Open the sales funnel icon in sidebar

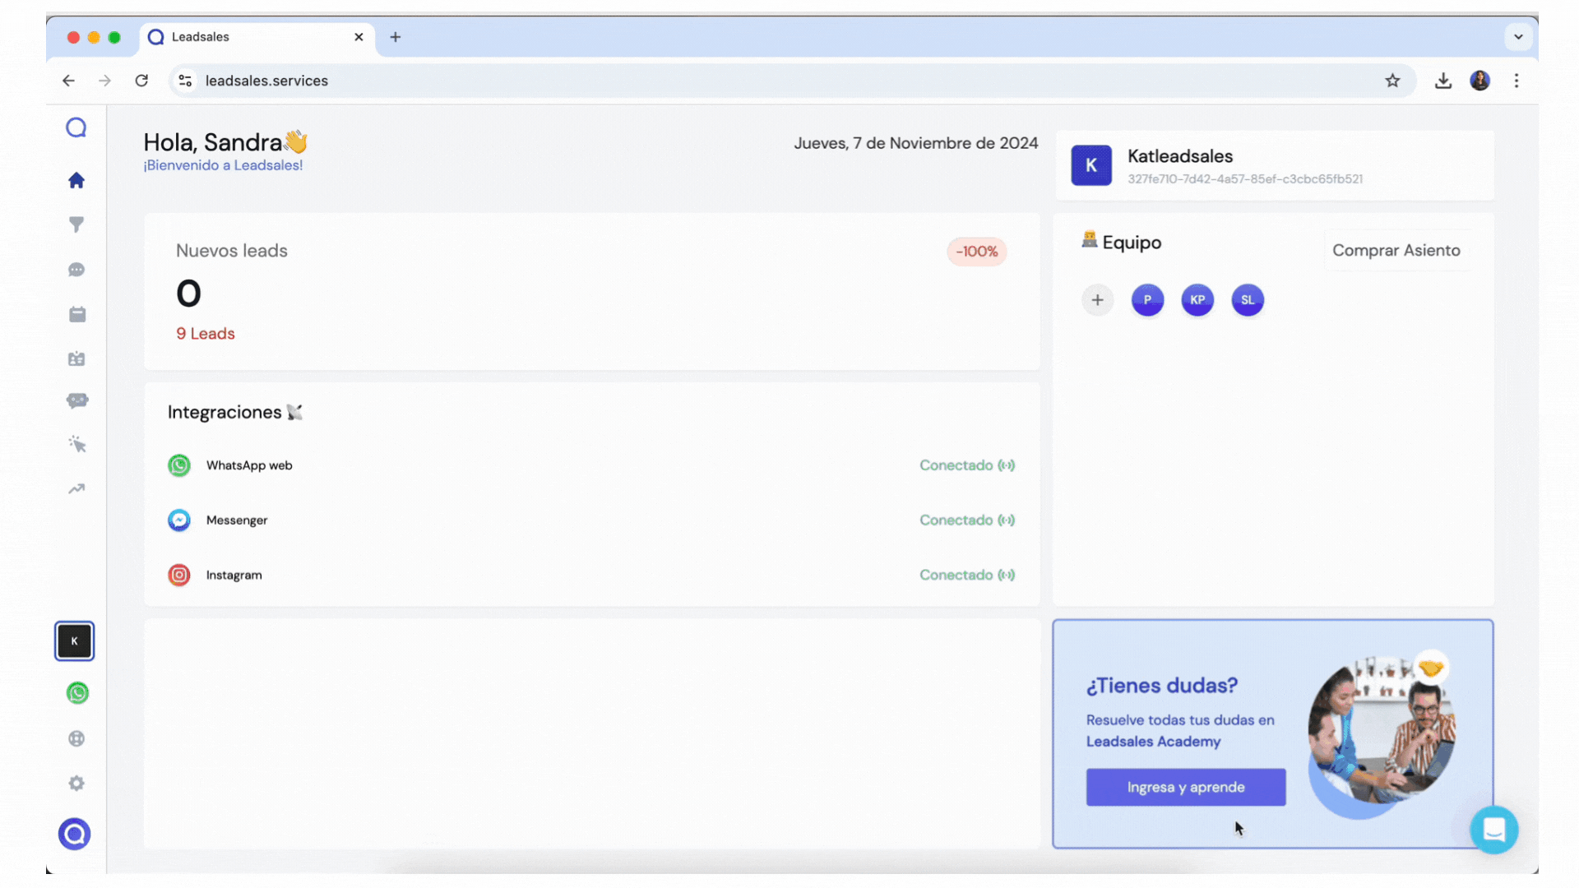[x=76, y=224]
